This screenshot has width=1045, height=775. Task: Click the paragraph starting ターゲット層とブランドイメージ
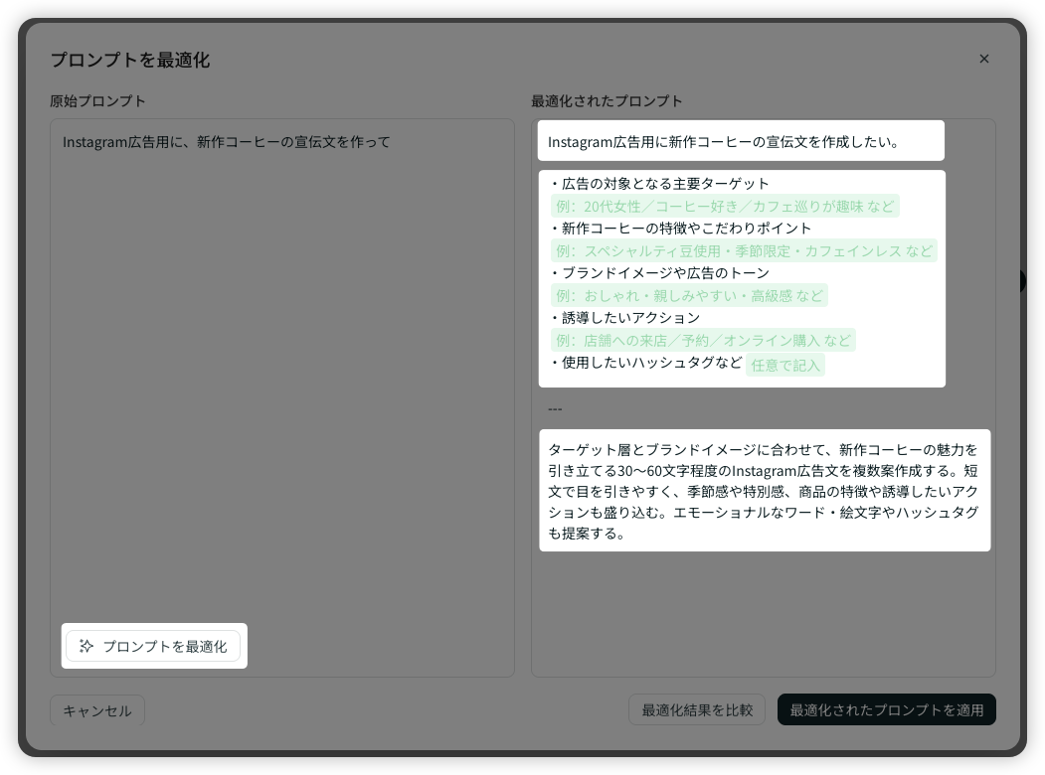pyautogui.click(x=763, y=491)
